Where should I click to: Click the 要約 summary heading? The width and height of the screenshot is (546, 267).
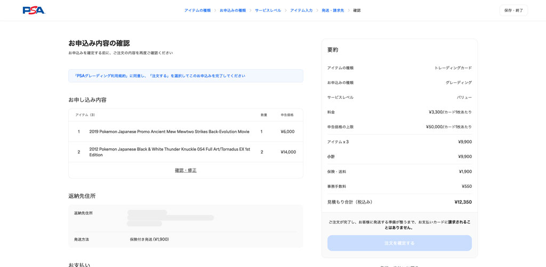tap(333, 49)
